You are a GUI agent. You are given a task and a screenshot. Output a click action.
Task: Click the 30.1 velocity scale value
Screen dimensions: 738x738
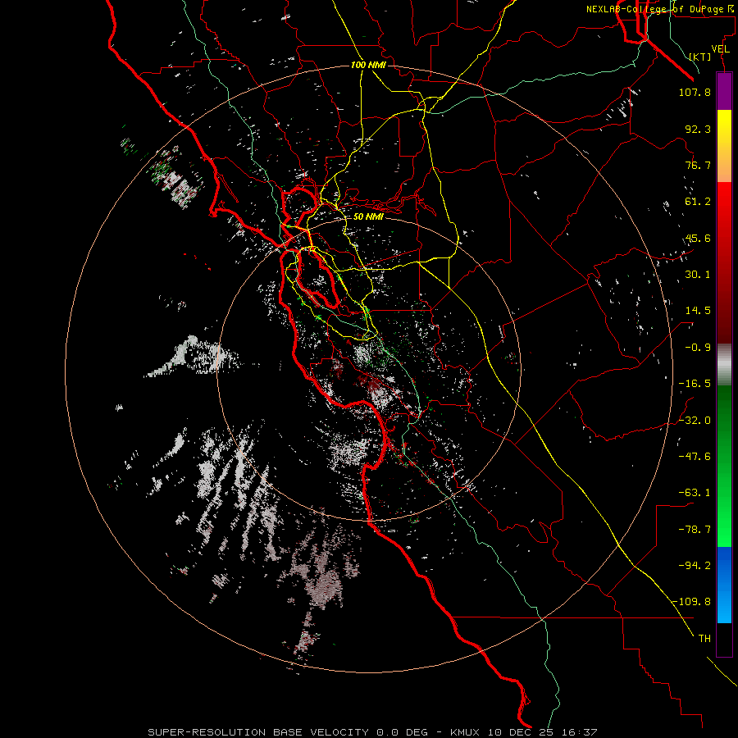coord(698,275)
